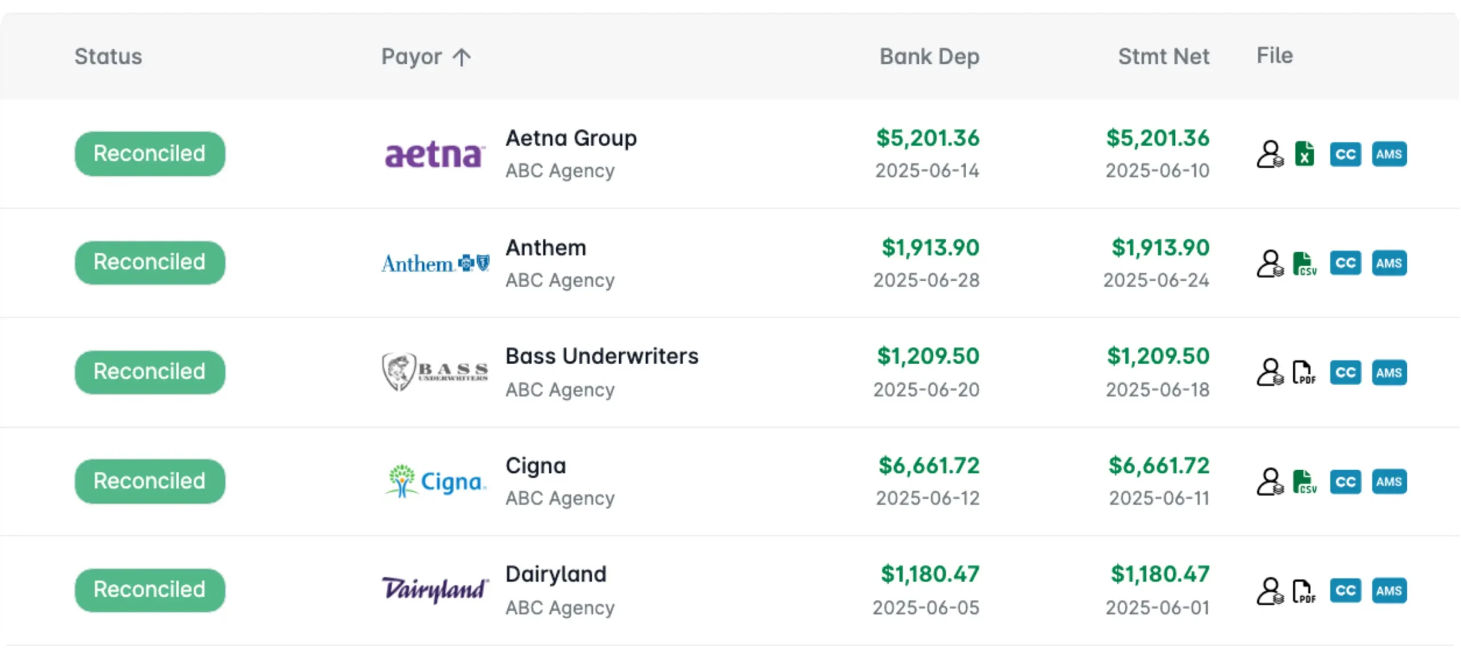
Task: Click the CSV file icon in Cigna row
Action: 1304,482
